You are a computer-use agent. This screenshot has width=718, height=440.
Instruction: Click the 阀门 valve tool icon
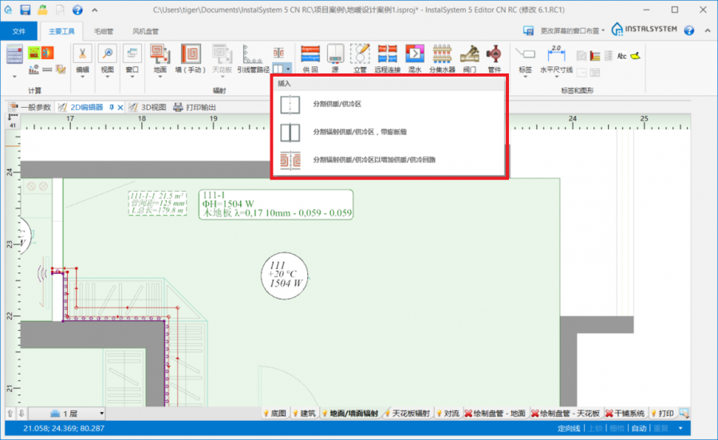tap(469, 54)
